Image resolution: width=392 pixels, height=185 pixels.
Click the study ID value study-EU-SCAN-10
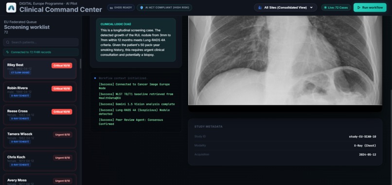362,136
